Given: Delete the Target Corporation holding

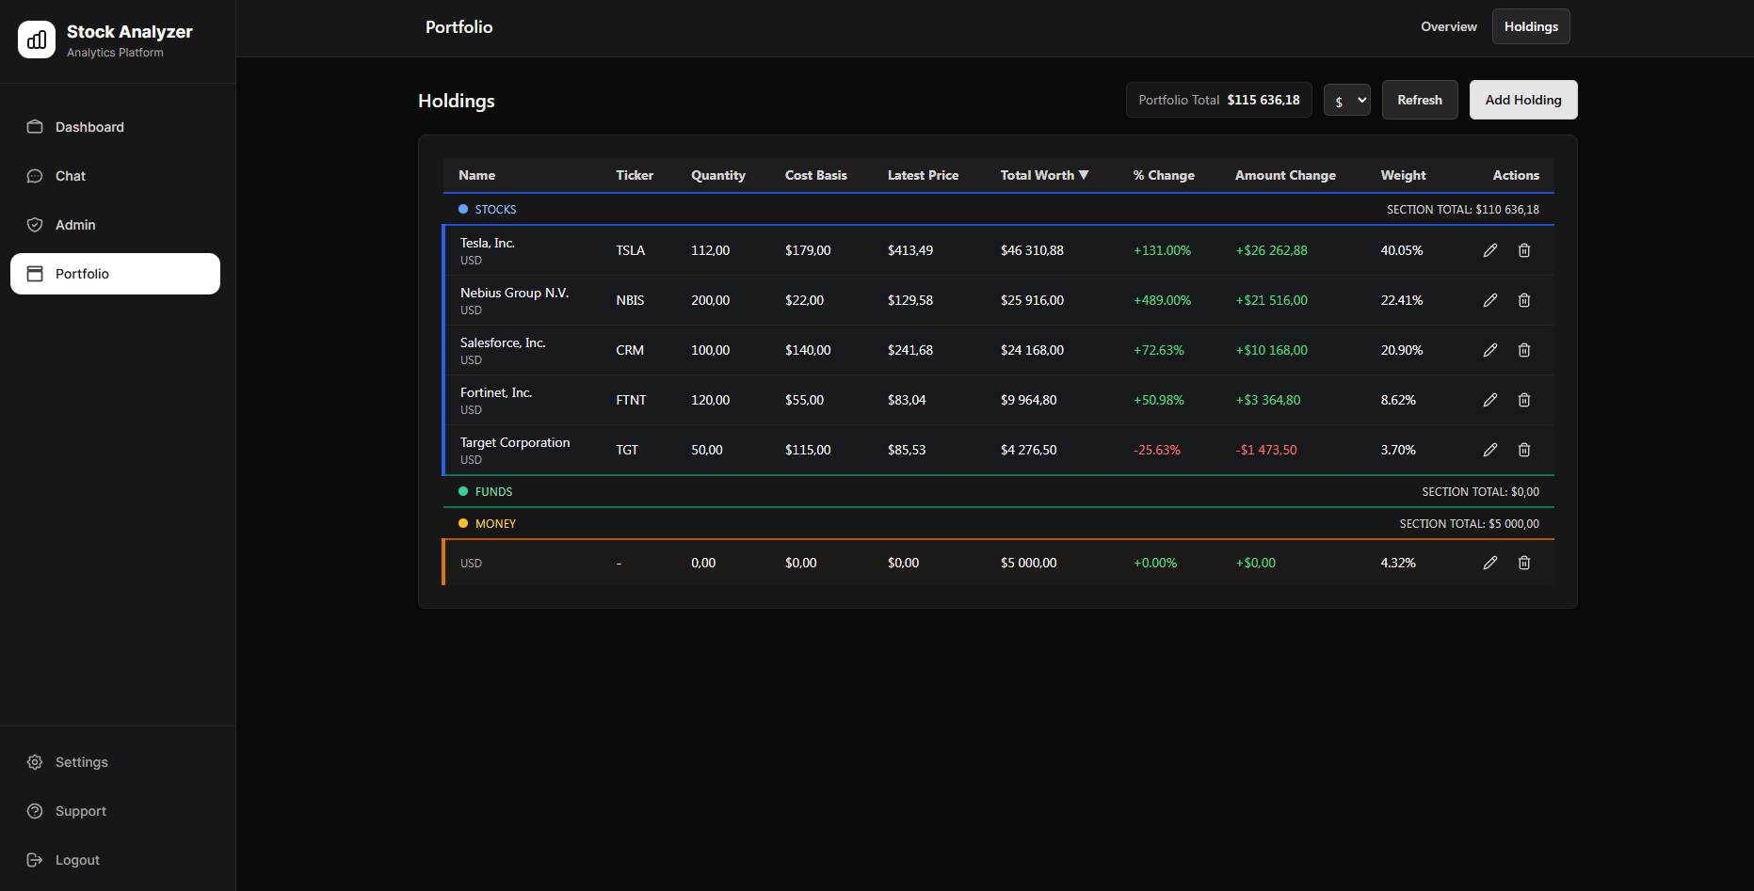Looking at the screenshot, I should pyautogui.click(x=1524, y=450).
